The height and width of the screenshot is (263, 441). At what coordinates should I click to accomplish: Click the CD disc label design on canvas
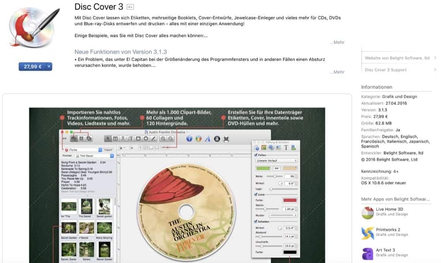point(186,212)
